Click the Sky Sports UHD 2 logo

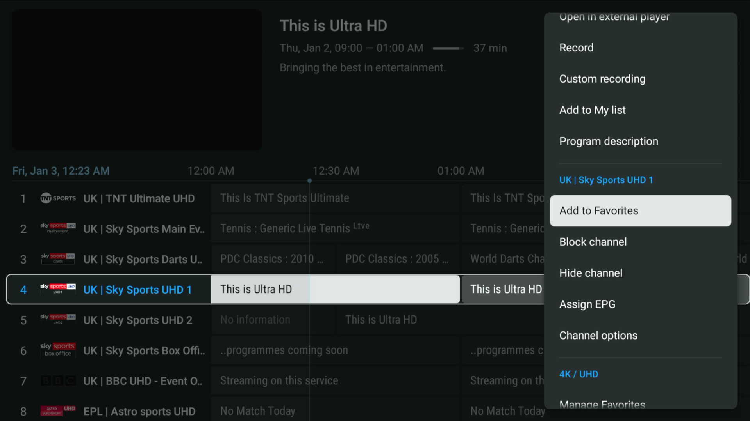(58, 319)
